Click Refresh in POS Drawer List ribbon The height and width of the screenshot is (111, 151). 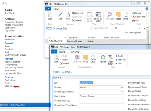coord(137,13)
